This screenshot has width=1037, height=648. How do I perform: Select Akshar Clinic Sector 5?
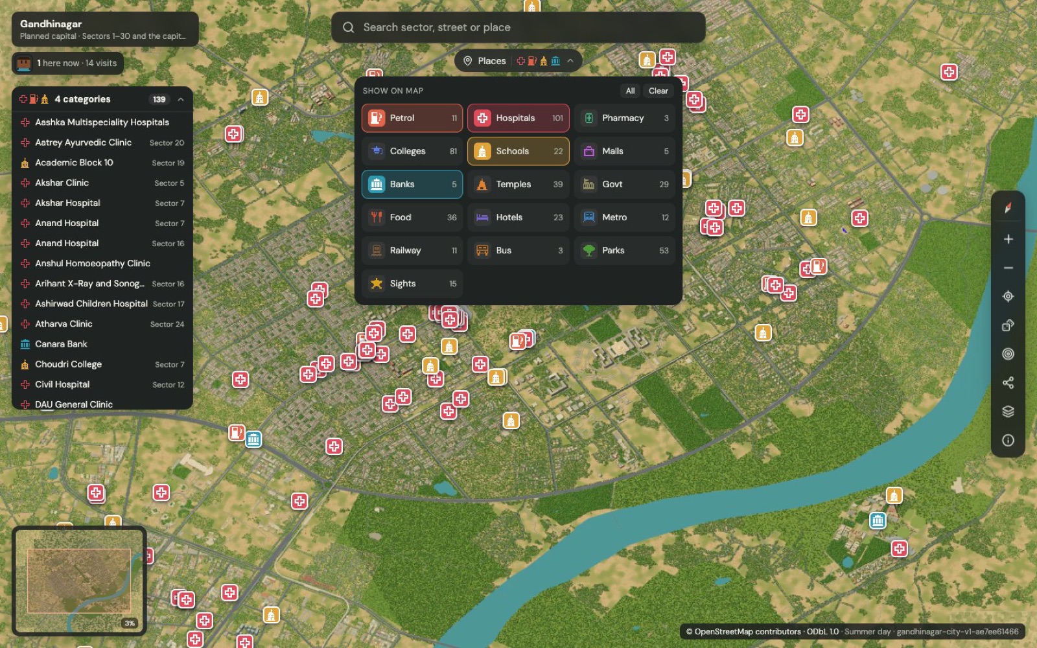point(102,183)
